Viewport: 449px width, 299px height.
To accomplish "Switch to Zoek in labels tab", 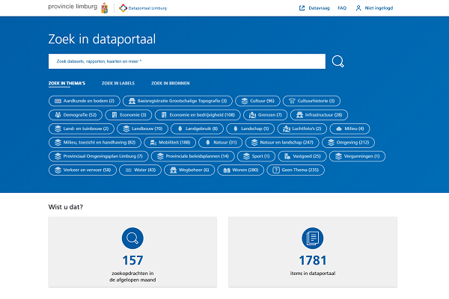I will pyautogui.click(x=118, y=83).
